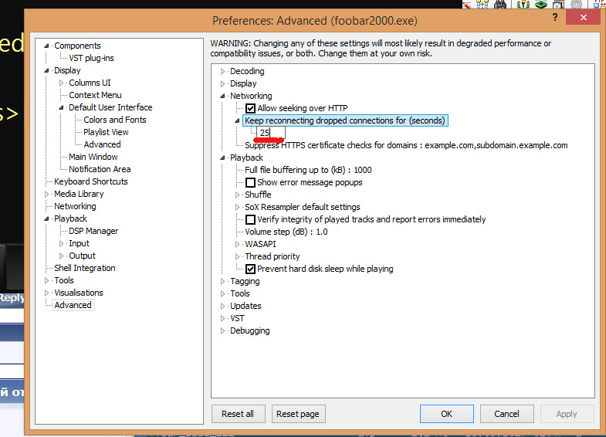Collapse the Default User Interface node arrow
606x437 pixels.
tap(62, 107)
